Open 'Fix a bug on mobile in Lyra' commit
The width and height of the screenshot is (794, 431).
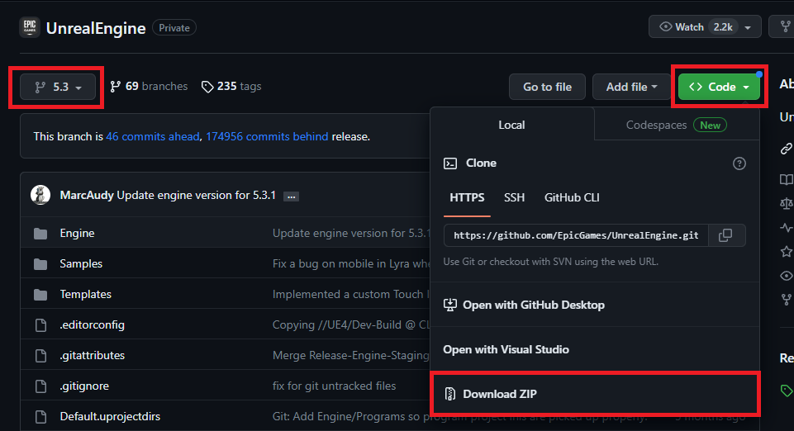351,263
